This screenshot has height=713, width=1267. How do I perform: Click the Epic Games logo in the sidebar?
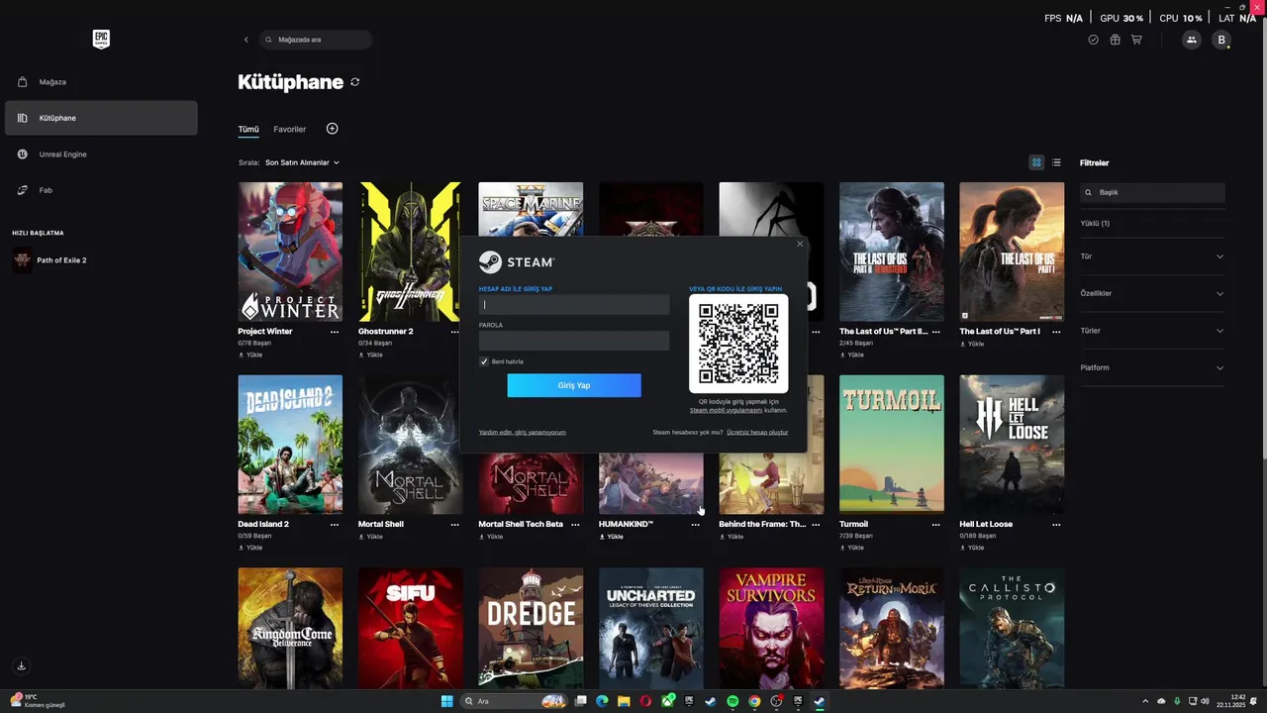(101, 39)
